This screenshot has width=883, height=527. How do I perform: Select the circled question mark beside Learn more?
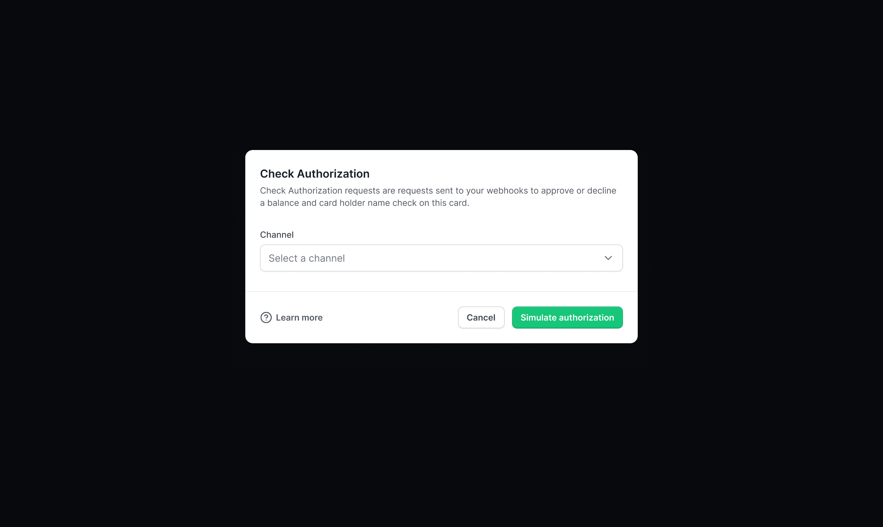[x=266, y=317]
